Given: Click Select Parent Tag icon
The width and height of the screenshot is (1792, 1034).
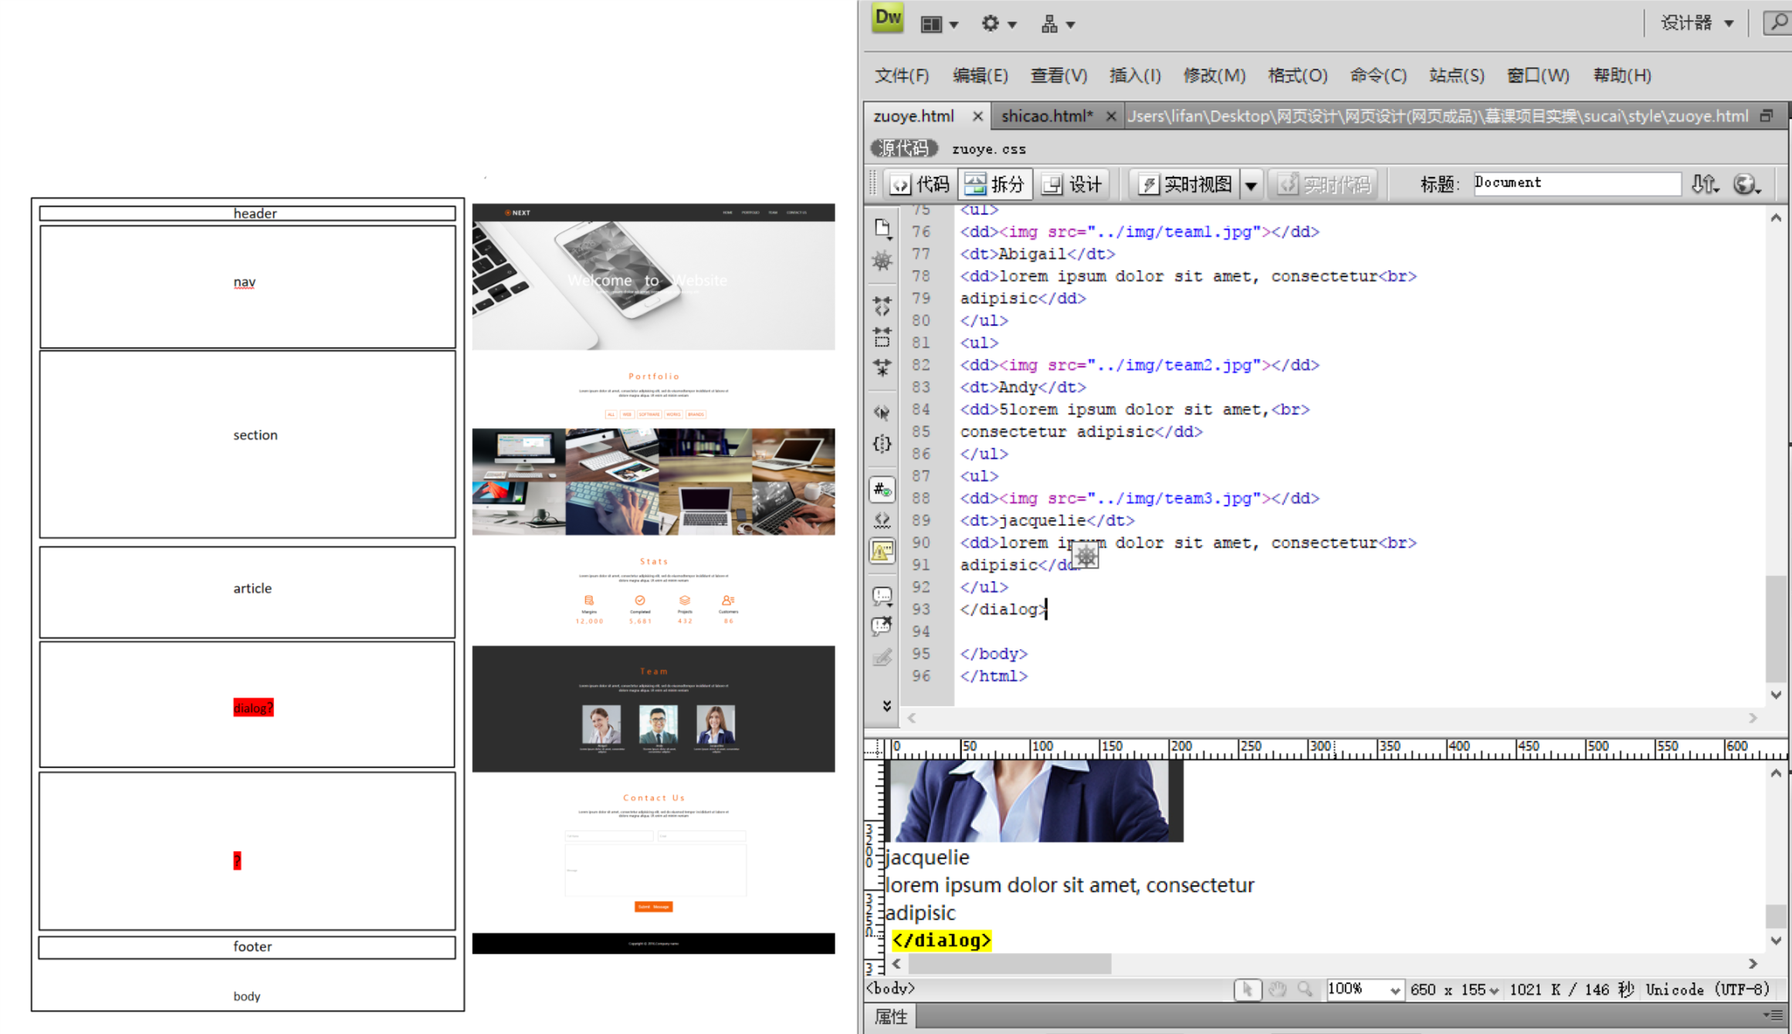Looking at the screenshot, I should 882,412.
